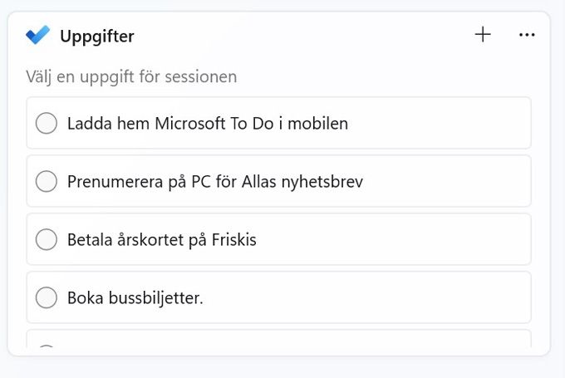Click the word nyhetsbrev in second task
Image resolution: width=565 pixels, height=378 pixels.
[x=322, y=182]
